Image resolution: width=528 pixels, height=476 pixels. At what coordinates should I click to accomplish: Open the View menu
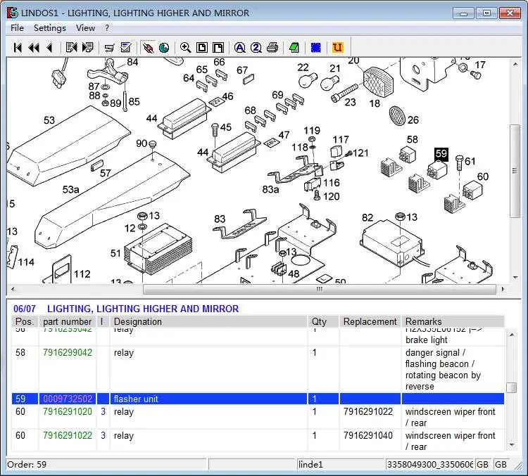[85, 28]
